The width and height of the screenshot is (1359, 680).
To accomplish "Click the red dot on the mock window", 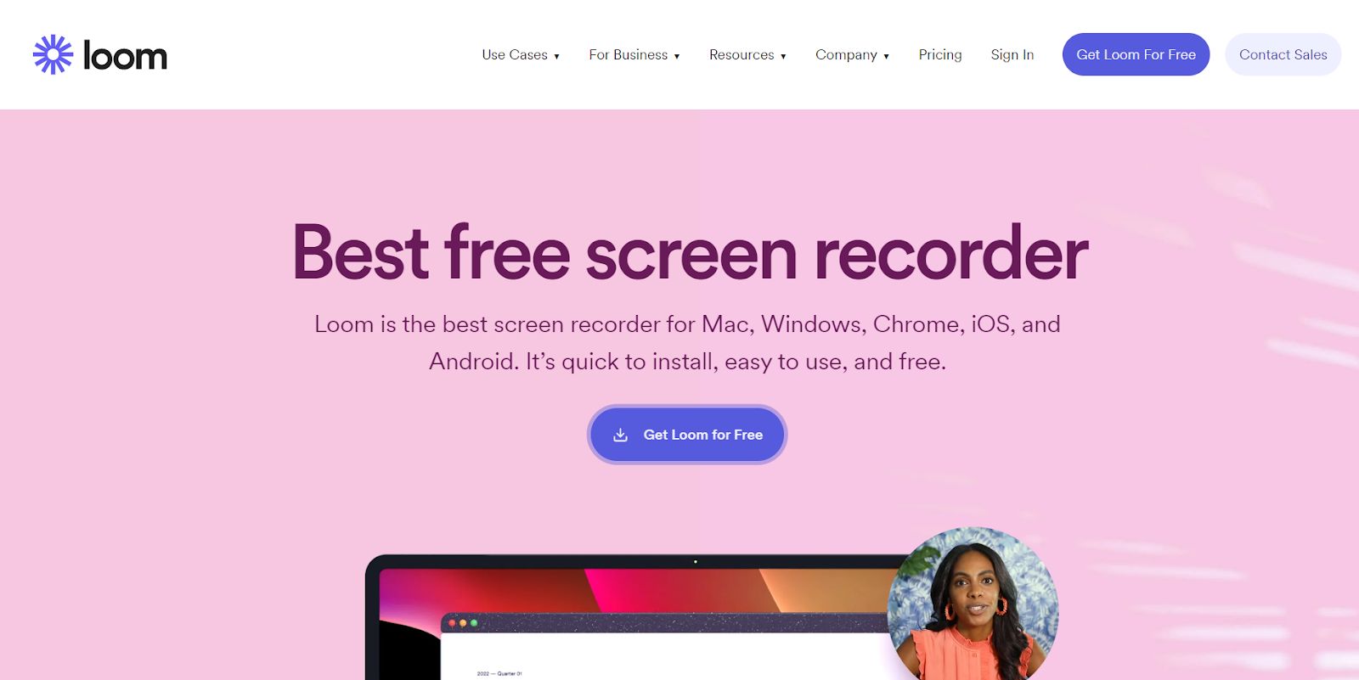I will pos(452,623).
